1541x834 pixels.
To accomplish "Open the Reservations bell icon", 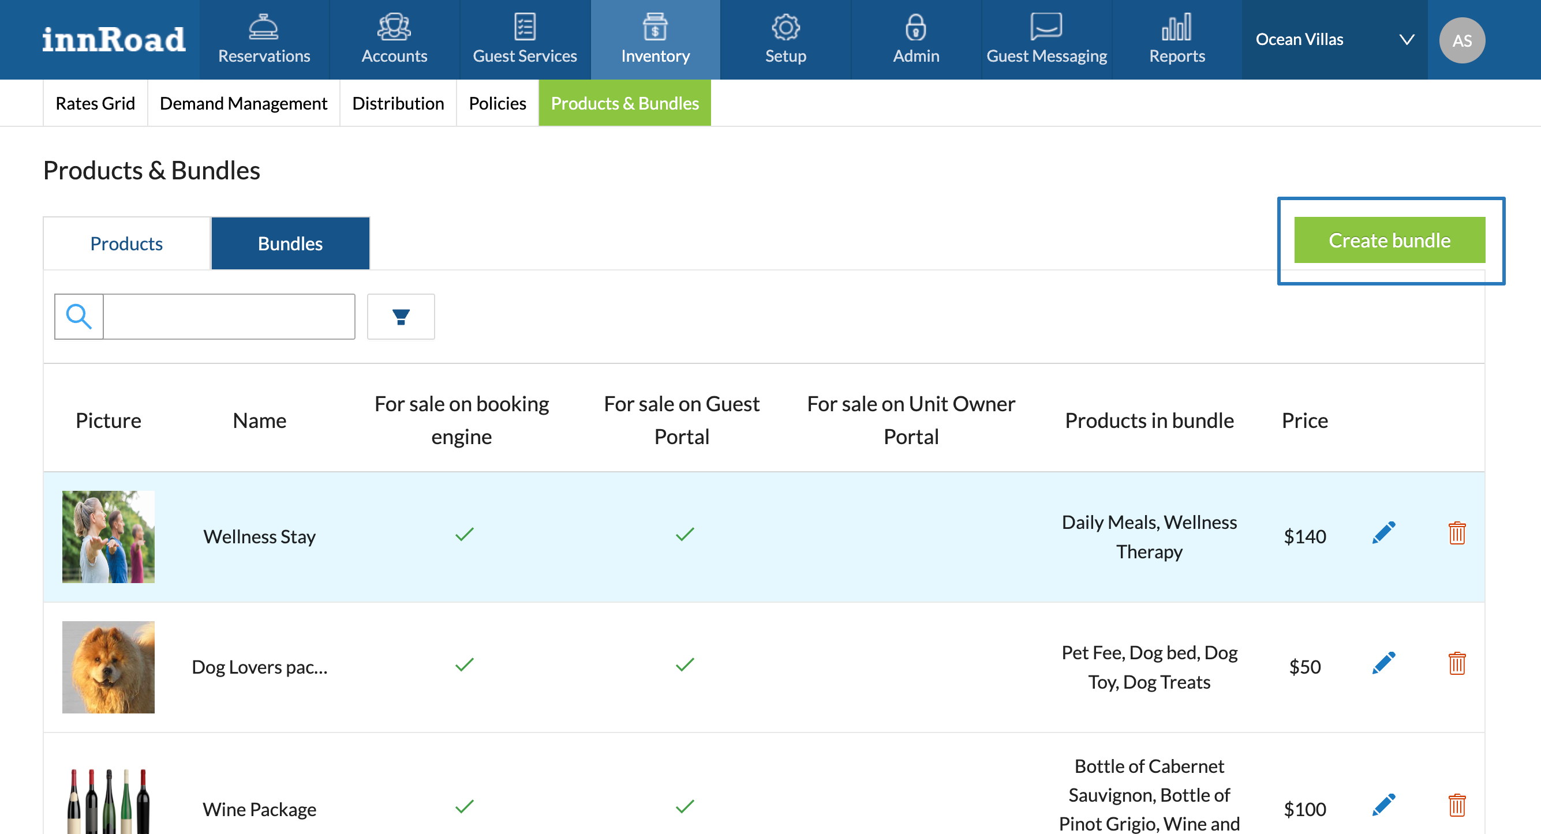I will tap(263, 27).
